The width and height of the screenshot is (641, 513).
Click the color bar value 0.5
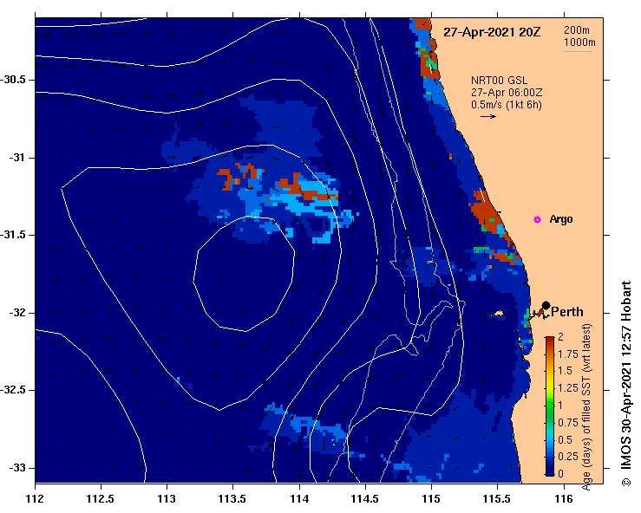[565, 439]
